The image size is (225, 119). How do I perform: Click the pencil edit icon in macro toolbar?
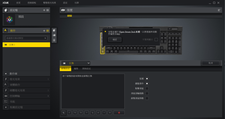point(69,113)
